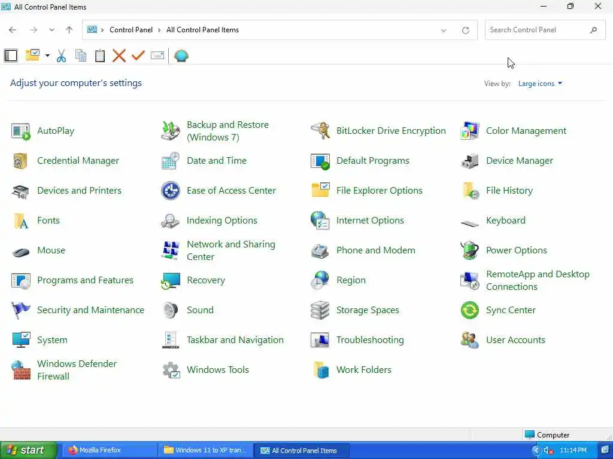613x459 pixels.
Task: Click the red X Delete toolbar icon
Action: pyautogui.click(x=119, y=56)
